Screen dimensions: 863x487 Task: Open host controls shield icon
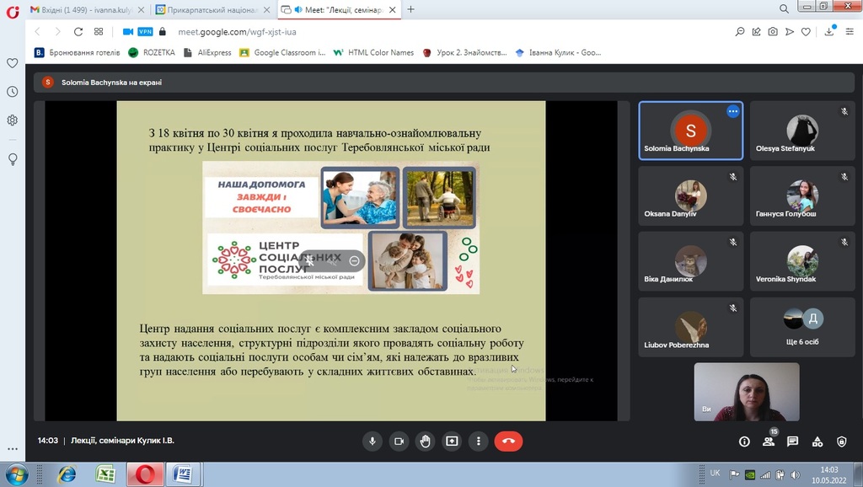841,442
